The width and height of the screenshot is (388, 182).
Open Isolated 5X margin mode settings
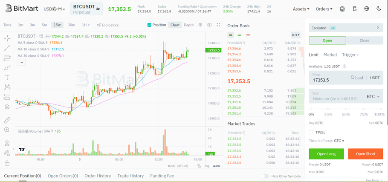point(346,28)
